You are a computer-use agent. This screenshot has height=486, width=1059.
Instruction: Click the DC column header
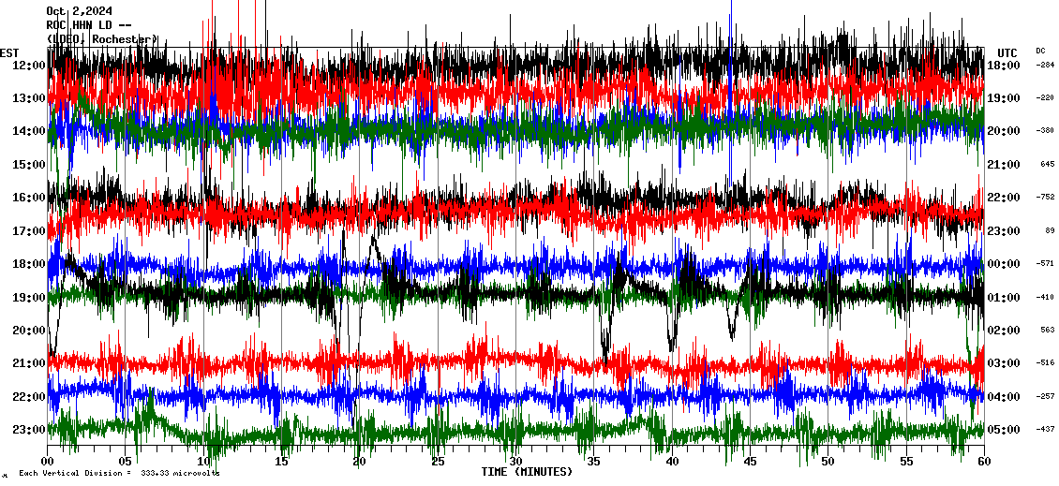[x=1040, y=51]
